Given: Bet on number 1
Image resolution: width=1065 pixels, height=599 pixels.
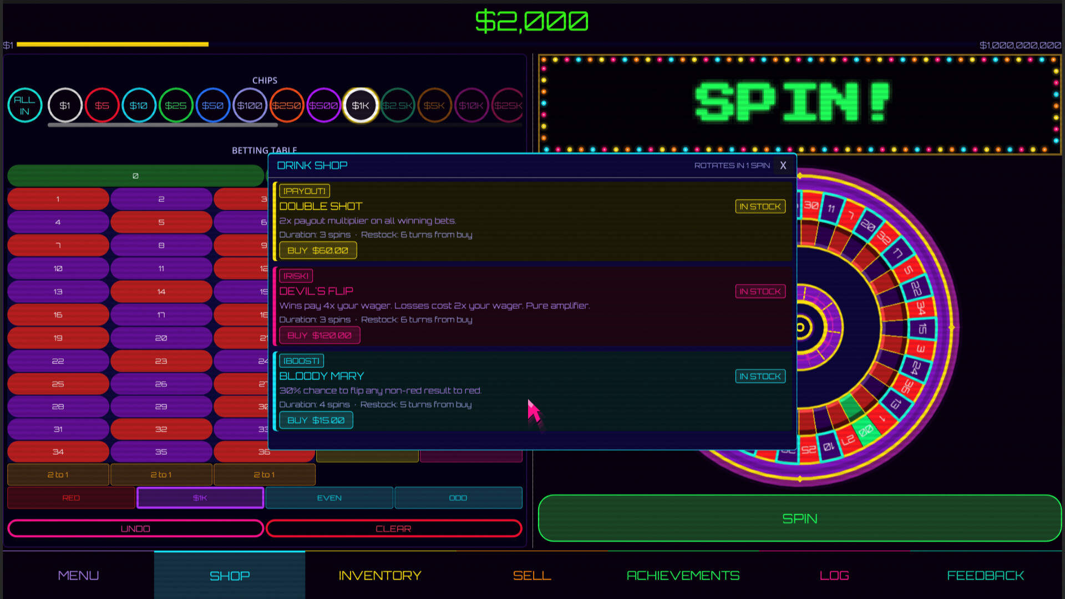Looking at the screenshot, I should pos(58,199).
